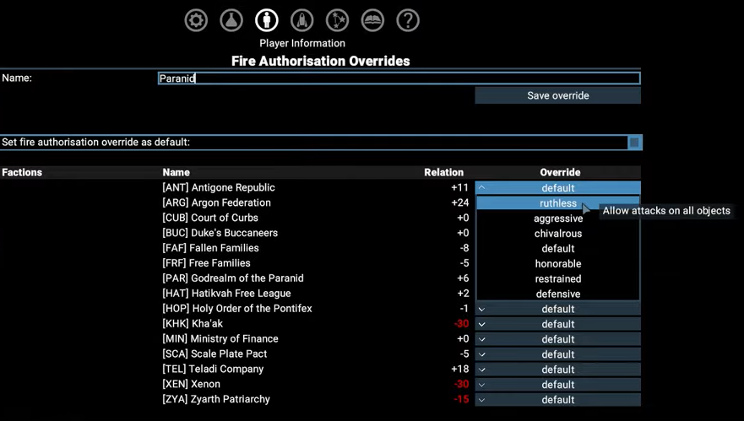Click the Save override button
Viewport: 744px width, 421px height.
pos(557,95)
